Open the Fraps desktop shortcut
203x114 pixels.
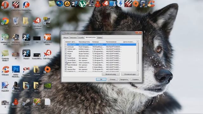(x=47, y=22)
